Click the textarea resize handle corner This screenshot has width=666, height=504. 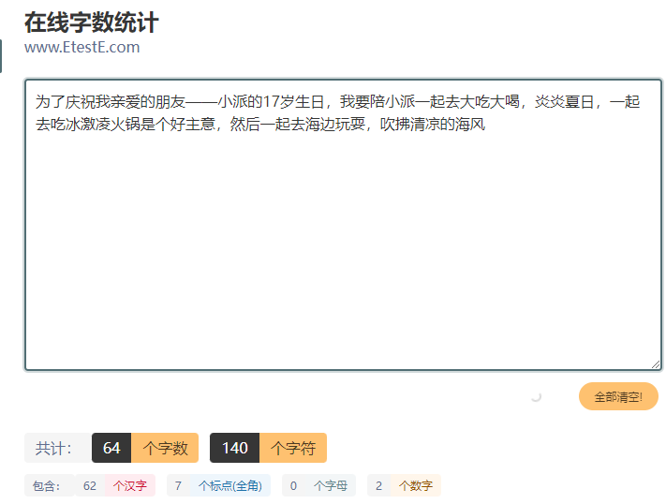coord(656,364)
